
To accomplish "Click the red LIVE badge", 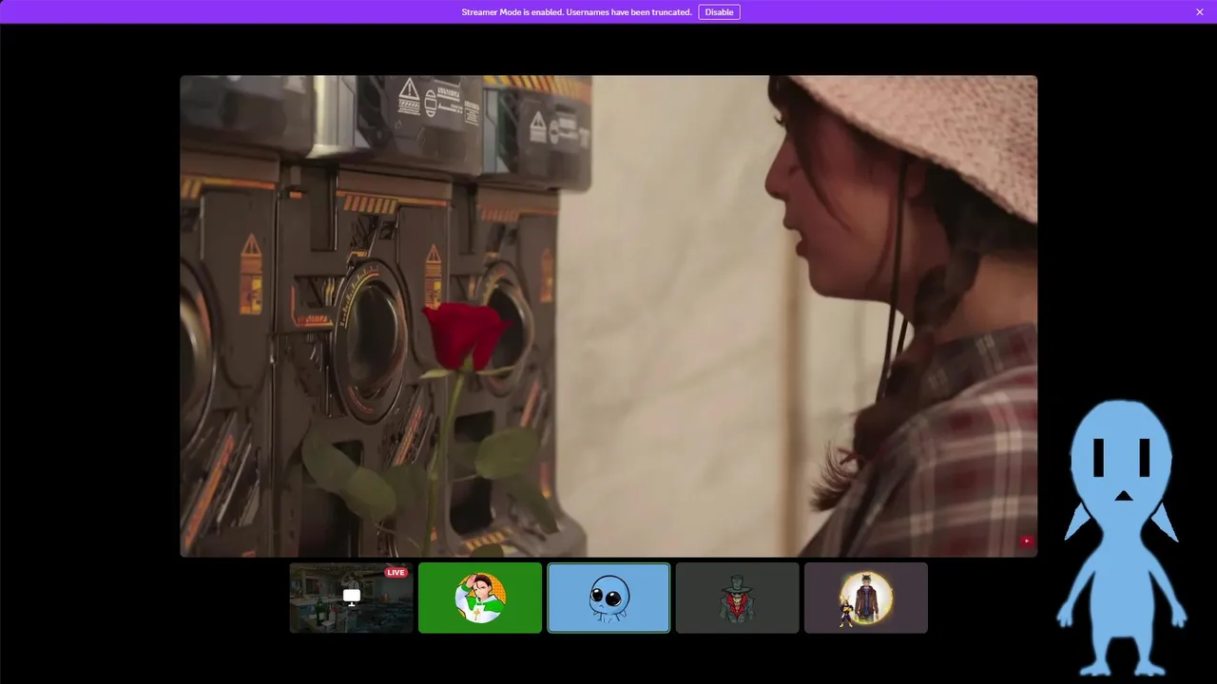I will [396, 572].
